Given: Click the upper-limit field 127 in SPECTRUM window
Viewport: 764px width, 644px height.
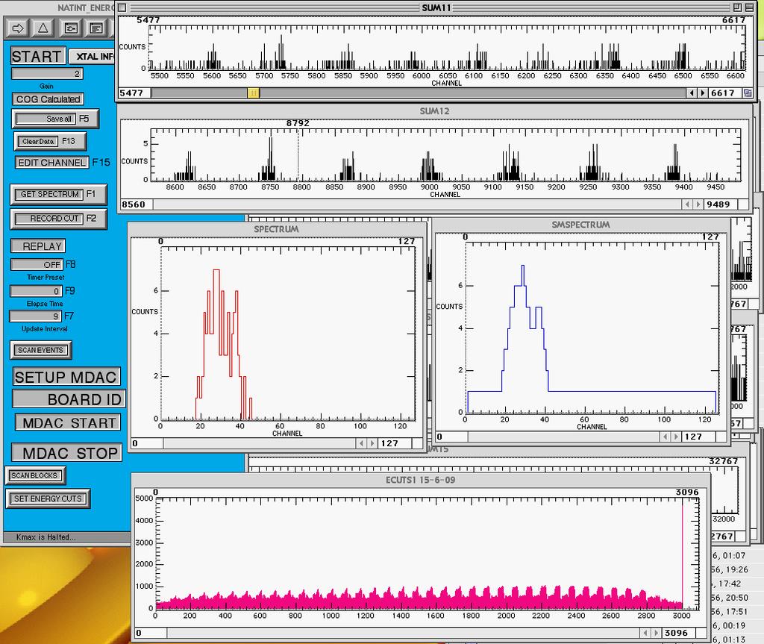Looking at the screenshot, I should tap(394, 443).
